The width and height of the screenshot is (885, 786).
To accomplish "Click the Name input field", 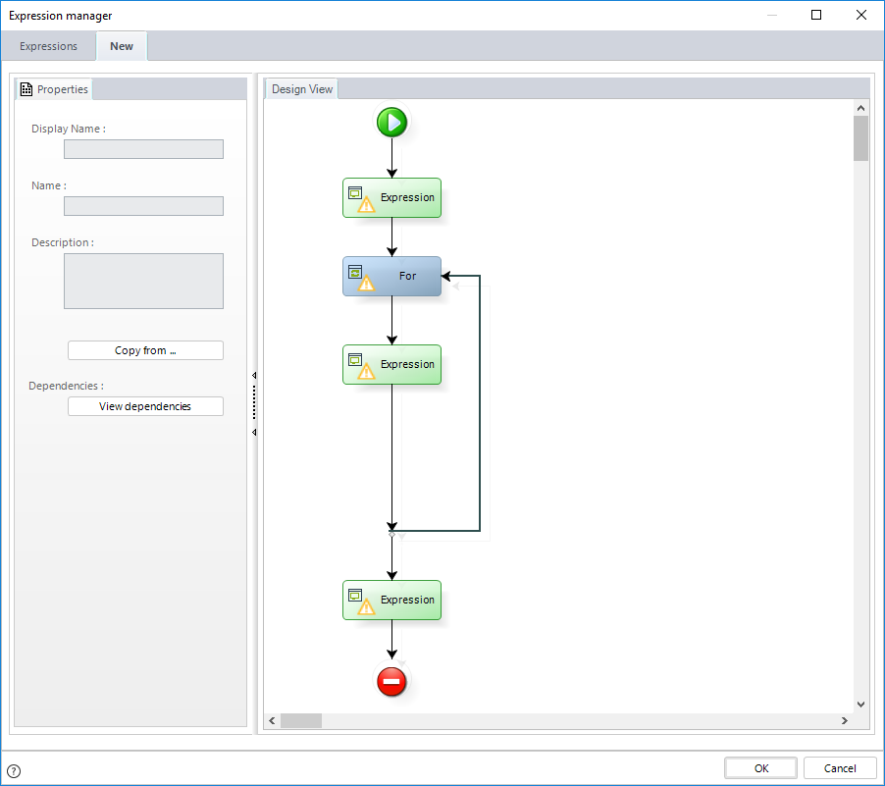I will (143, 206).
